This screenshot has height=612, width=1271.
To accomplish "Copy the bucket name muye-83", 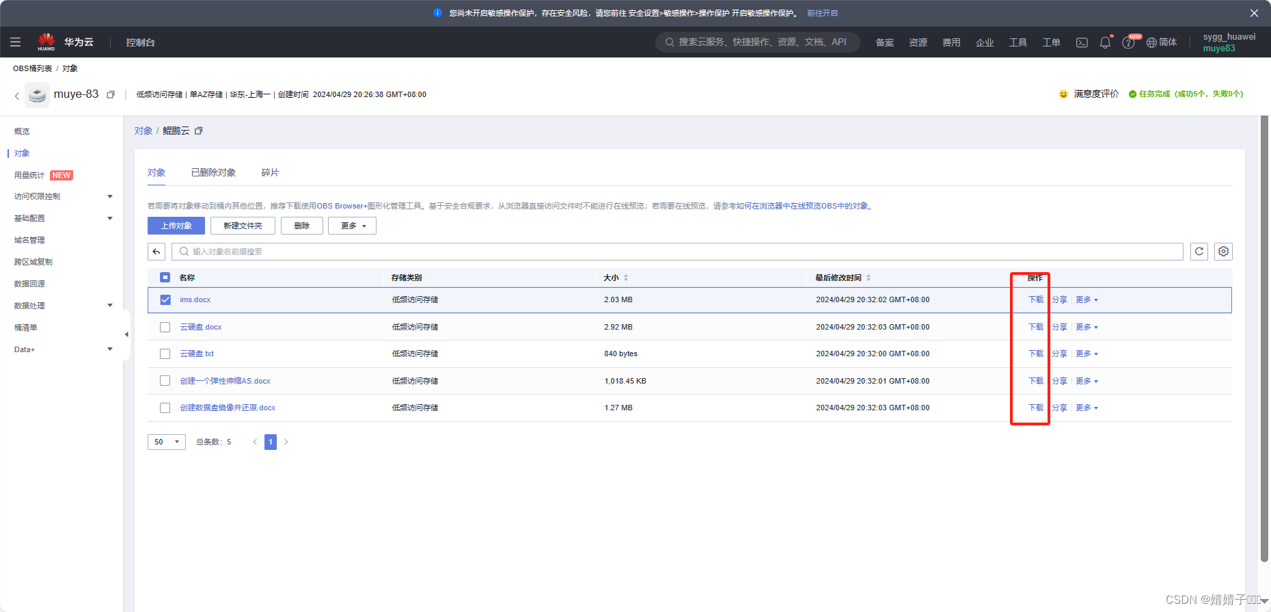I will pos(111,94).
